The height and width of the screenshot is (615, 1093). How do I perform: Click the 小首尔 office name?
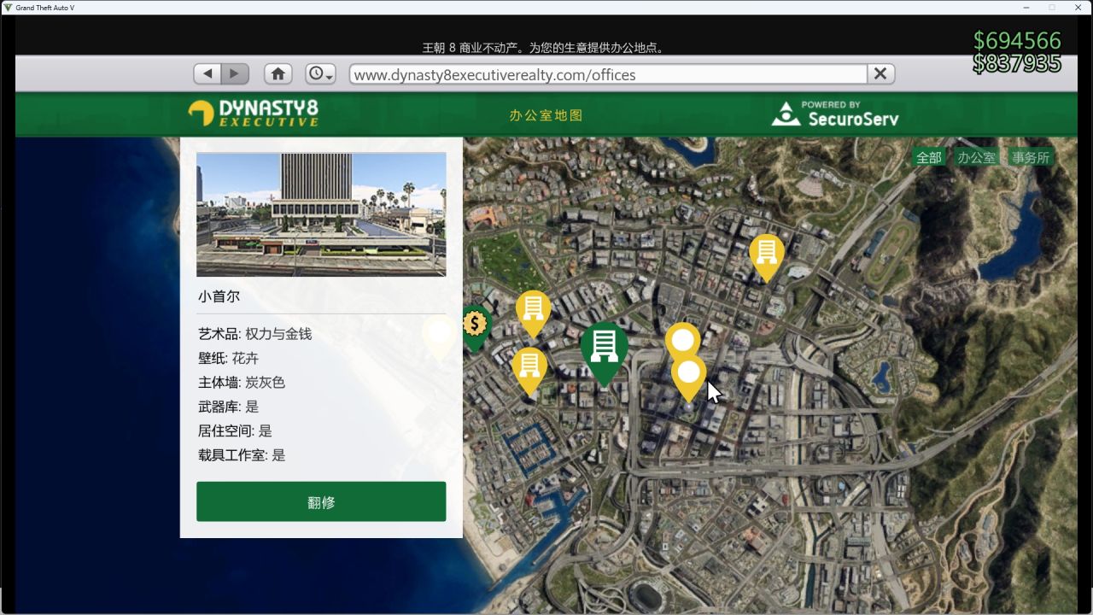click(x=219, y=296)
